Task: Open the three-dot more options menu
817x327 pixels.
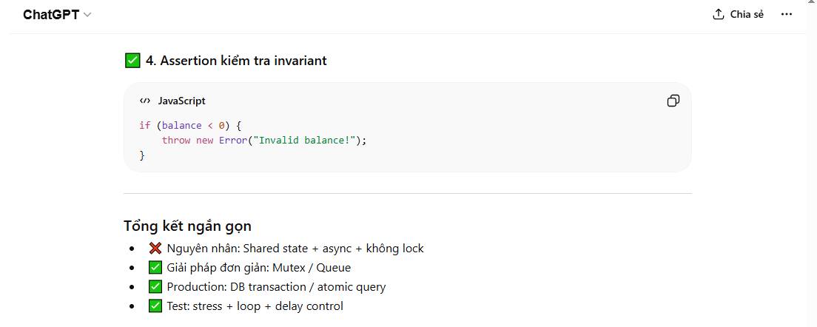Action: point(787,15)
